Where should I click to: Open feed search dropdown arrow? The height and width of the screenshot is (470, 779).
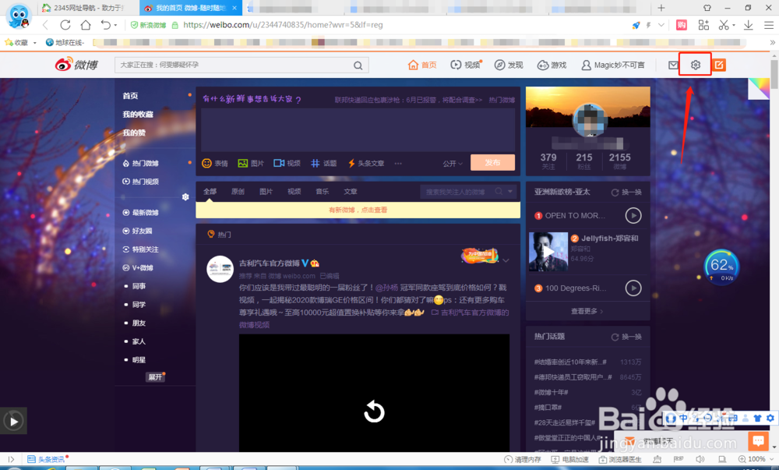[510, 191]
